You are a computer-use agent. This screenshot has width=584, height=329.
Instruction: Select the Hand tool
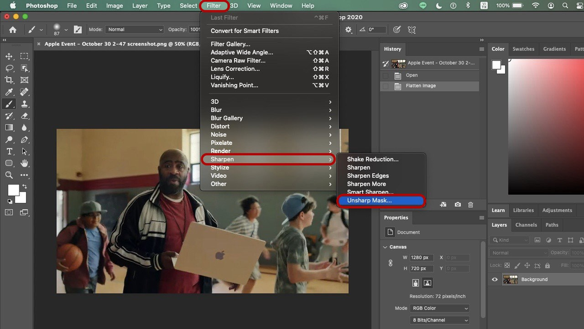coord(24,163)
